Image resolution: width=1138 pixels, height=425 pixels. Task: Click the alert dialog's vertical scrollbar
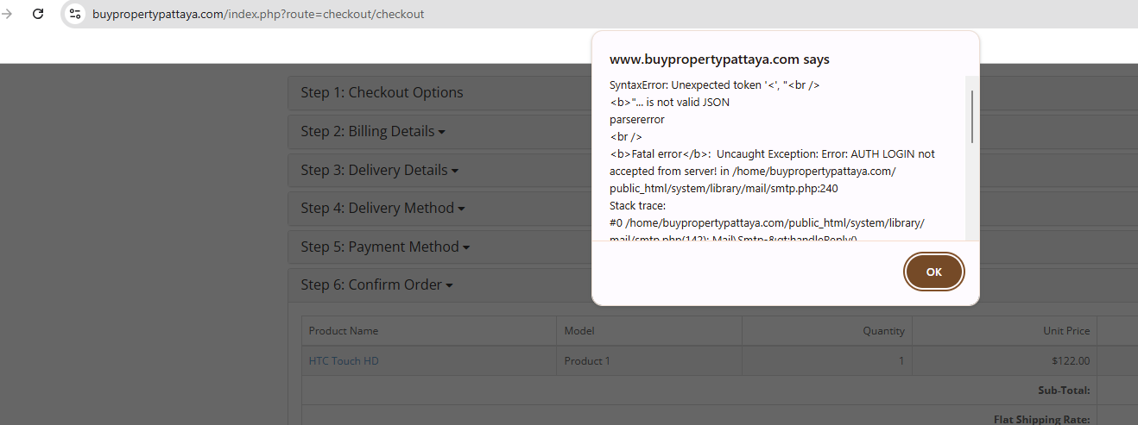tap(972, 116)
